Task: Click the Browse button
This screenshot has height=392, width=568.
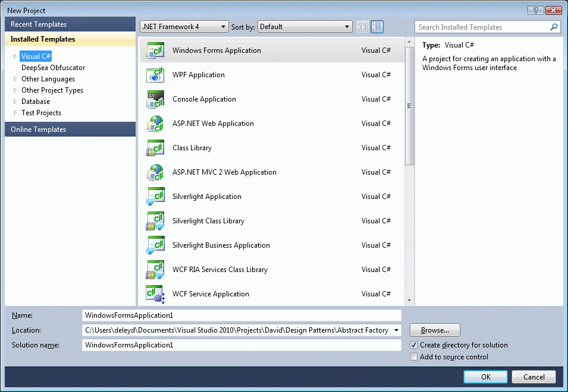Action: click(435, 330)
